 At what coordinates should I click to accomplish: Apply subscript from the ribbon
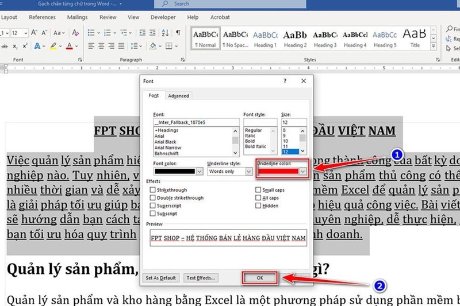tap(15, 47)
